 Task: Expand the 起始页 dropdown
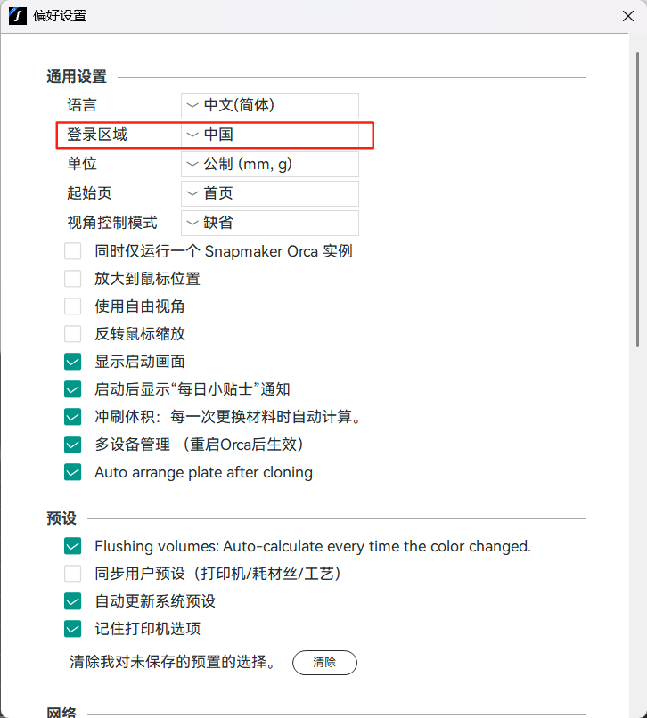269,193
